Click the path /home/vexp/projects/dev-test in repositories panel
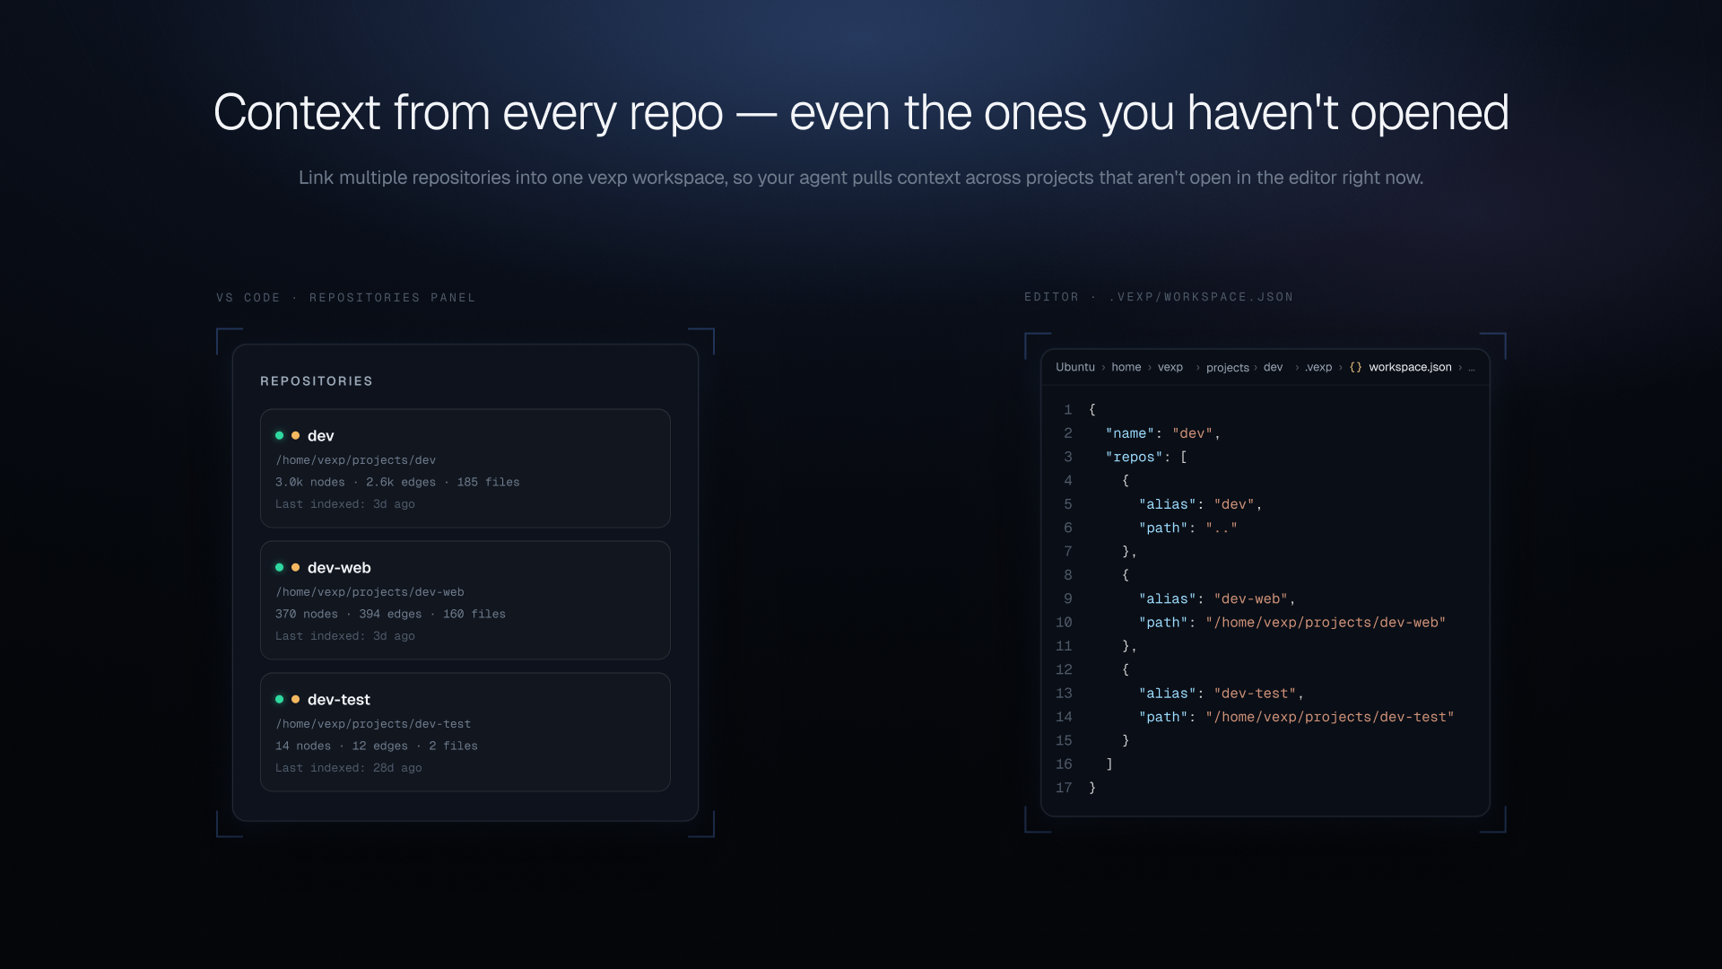Viewport: 1722px width, 969px height. pyautogui.click(x=373, y=724)
